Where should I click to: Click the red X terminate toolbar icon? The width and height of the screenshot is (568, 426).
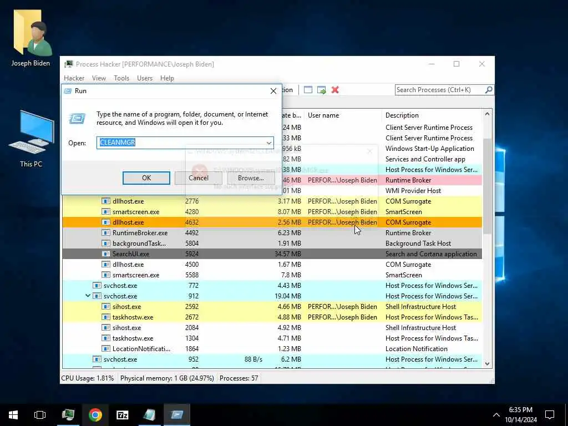tap(335, 90)
